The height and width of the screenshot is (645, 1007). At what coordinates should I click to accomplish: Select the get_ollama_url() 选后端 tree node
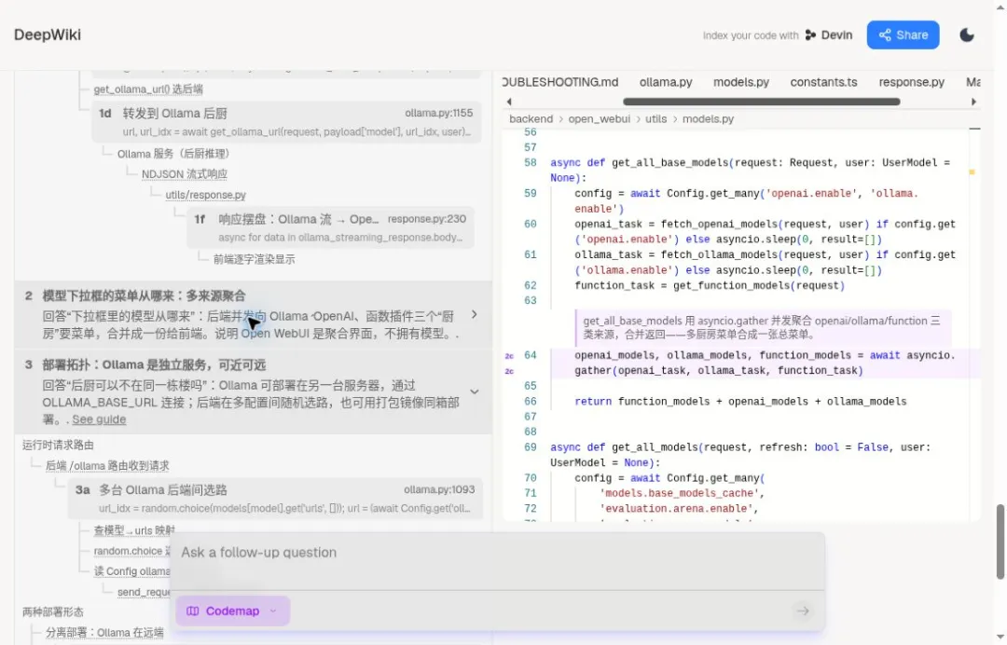pyautogui.click(x=148, y=89)
